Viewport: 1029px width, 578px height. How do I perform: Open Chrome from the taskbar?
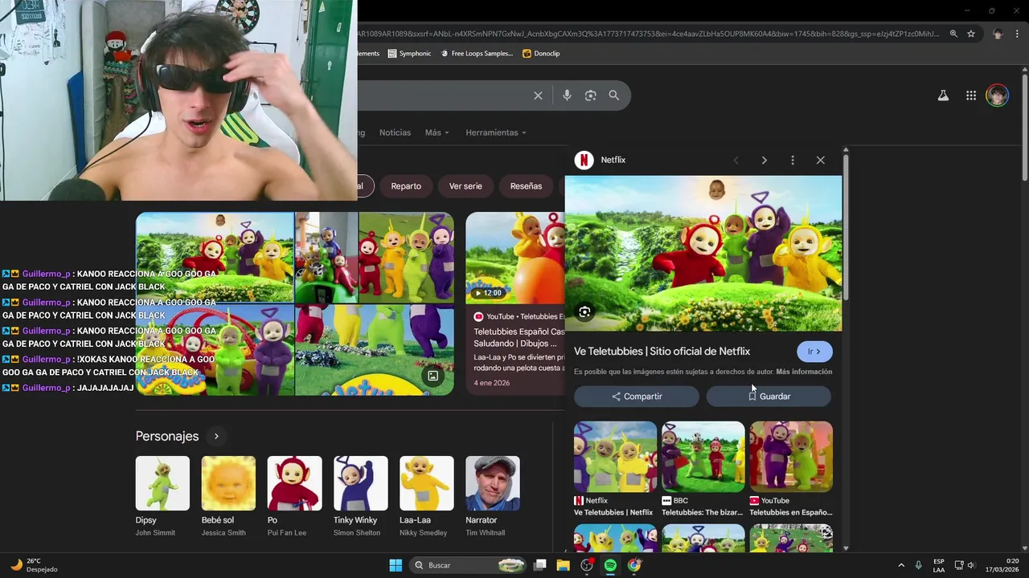pyautogui.click(x=634, y=565)
